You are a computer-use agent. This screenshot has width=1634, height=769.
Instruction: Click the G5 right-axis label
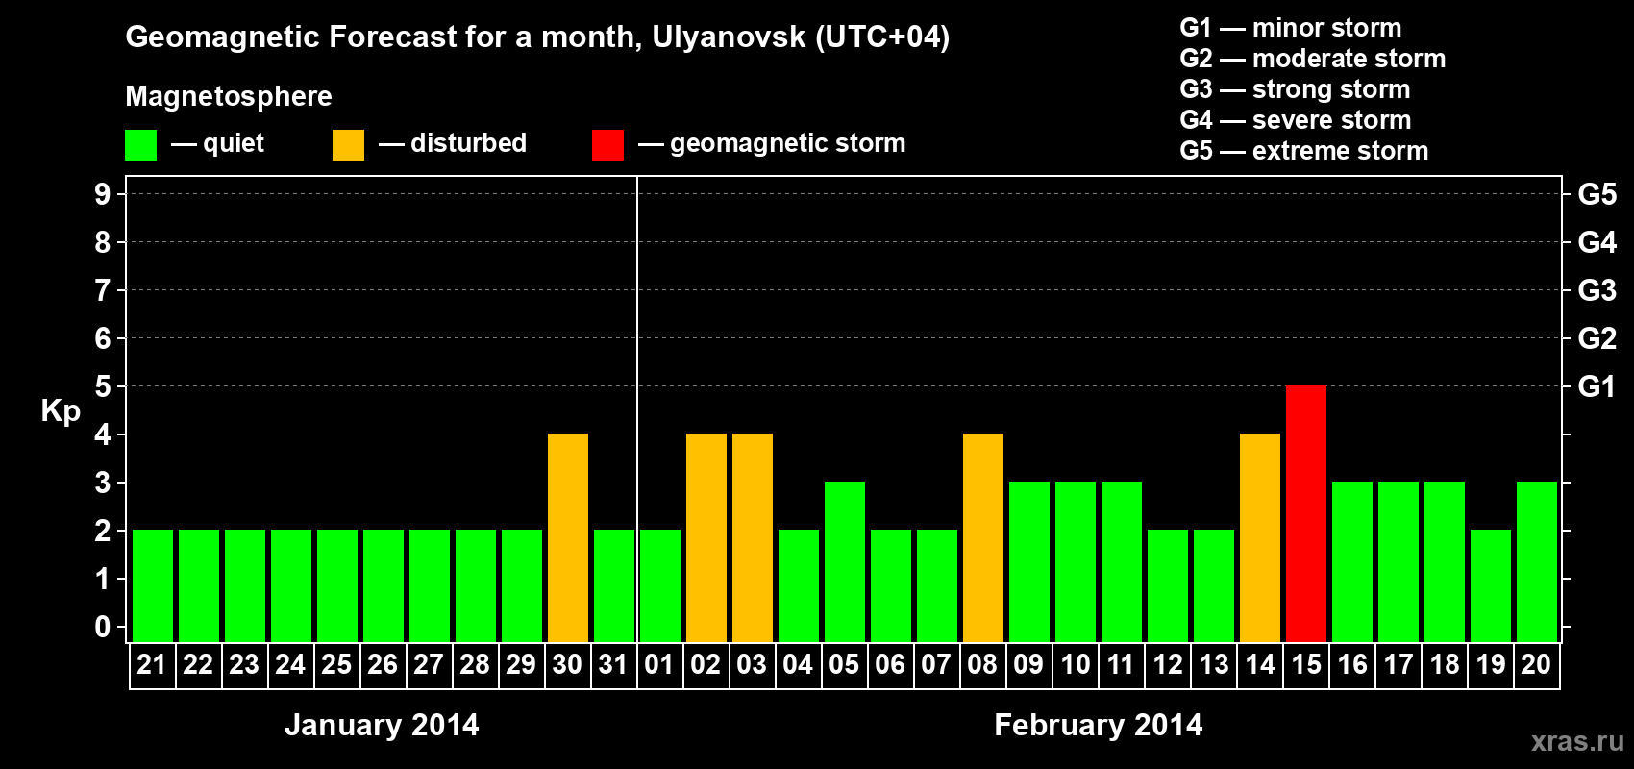coord(1597,194)
